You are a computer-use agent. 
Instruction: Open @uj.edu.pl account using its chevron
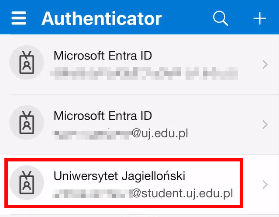[x=265, y=124]
